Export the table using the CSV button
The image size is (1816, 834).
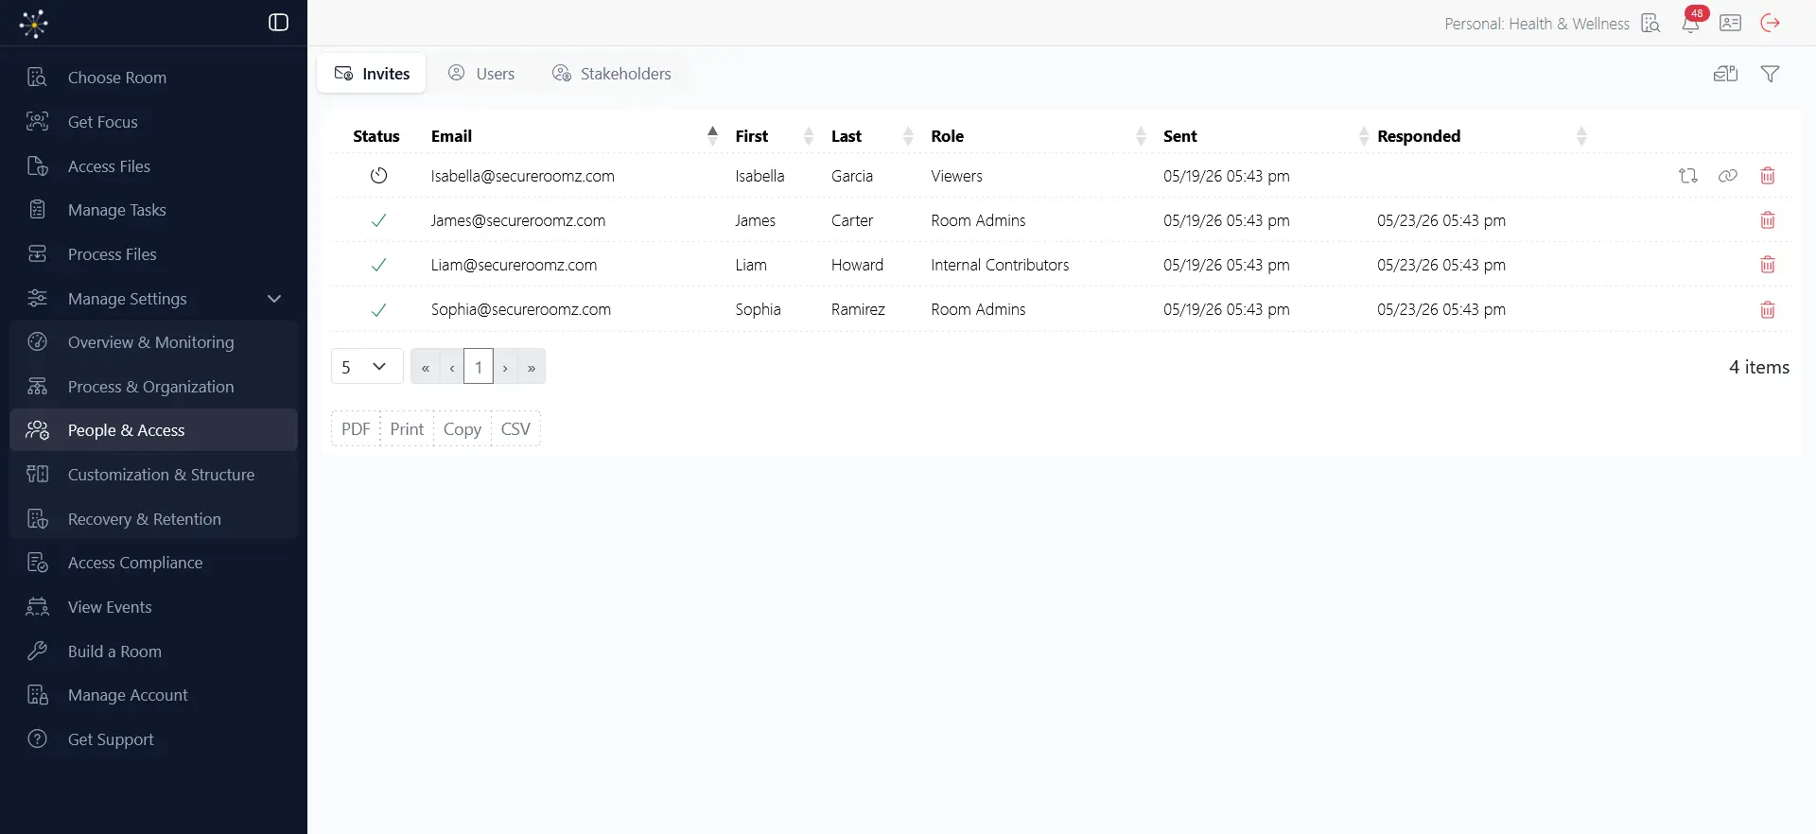click(515, 429)
